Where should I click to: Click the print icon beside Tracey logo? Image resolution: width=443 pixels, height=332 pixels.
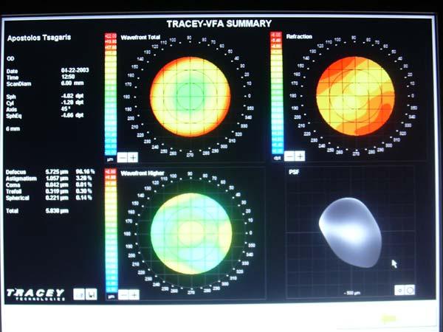pos(79,294)
